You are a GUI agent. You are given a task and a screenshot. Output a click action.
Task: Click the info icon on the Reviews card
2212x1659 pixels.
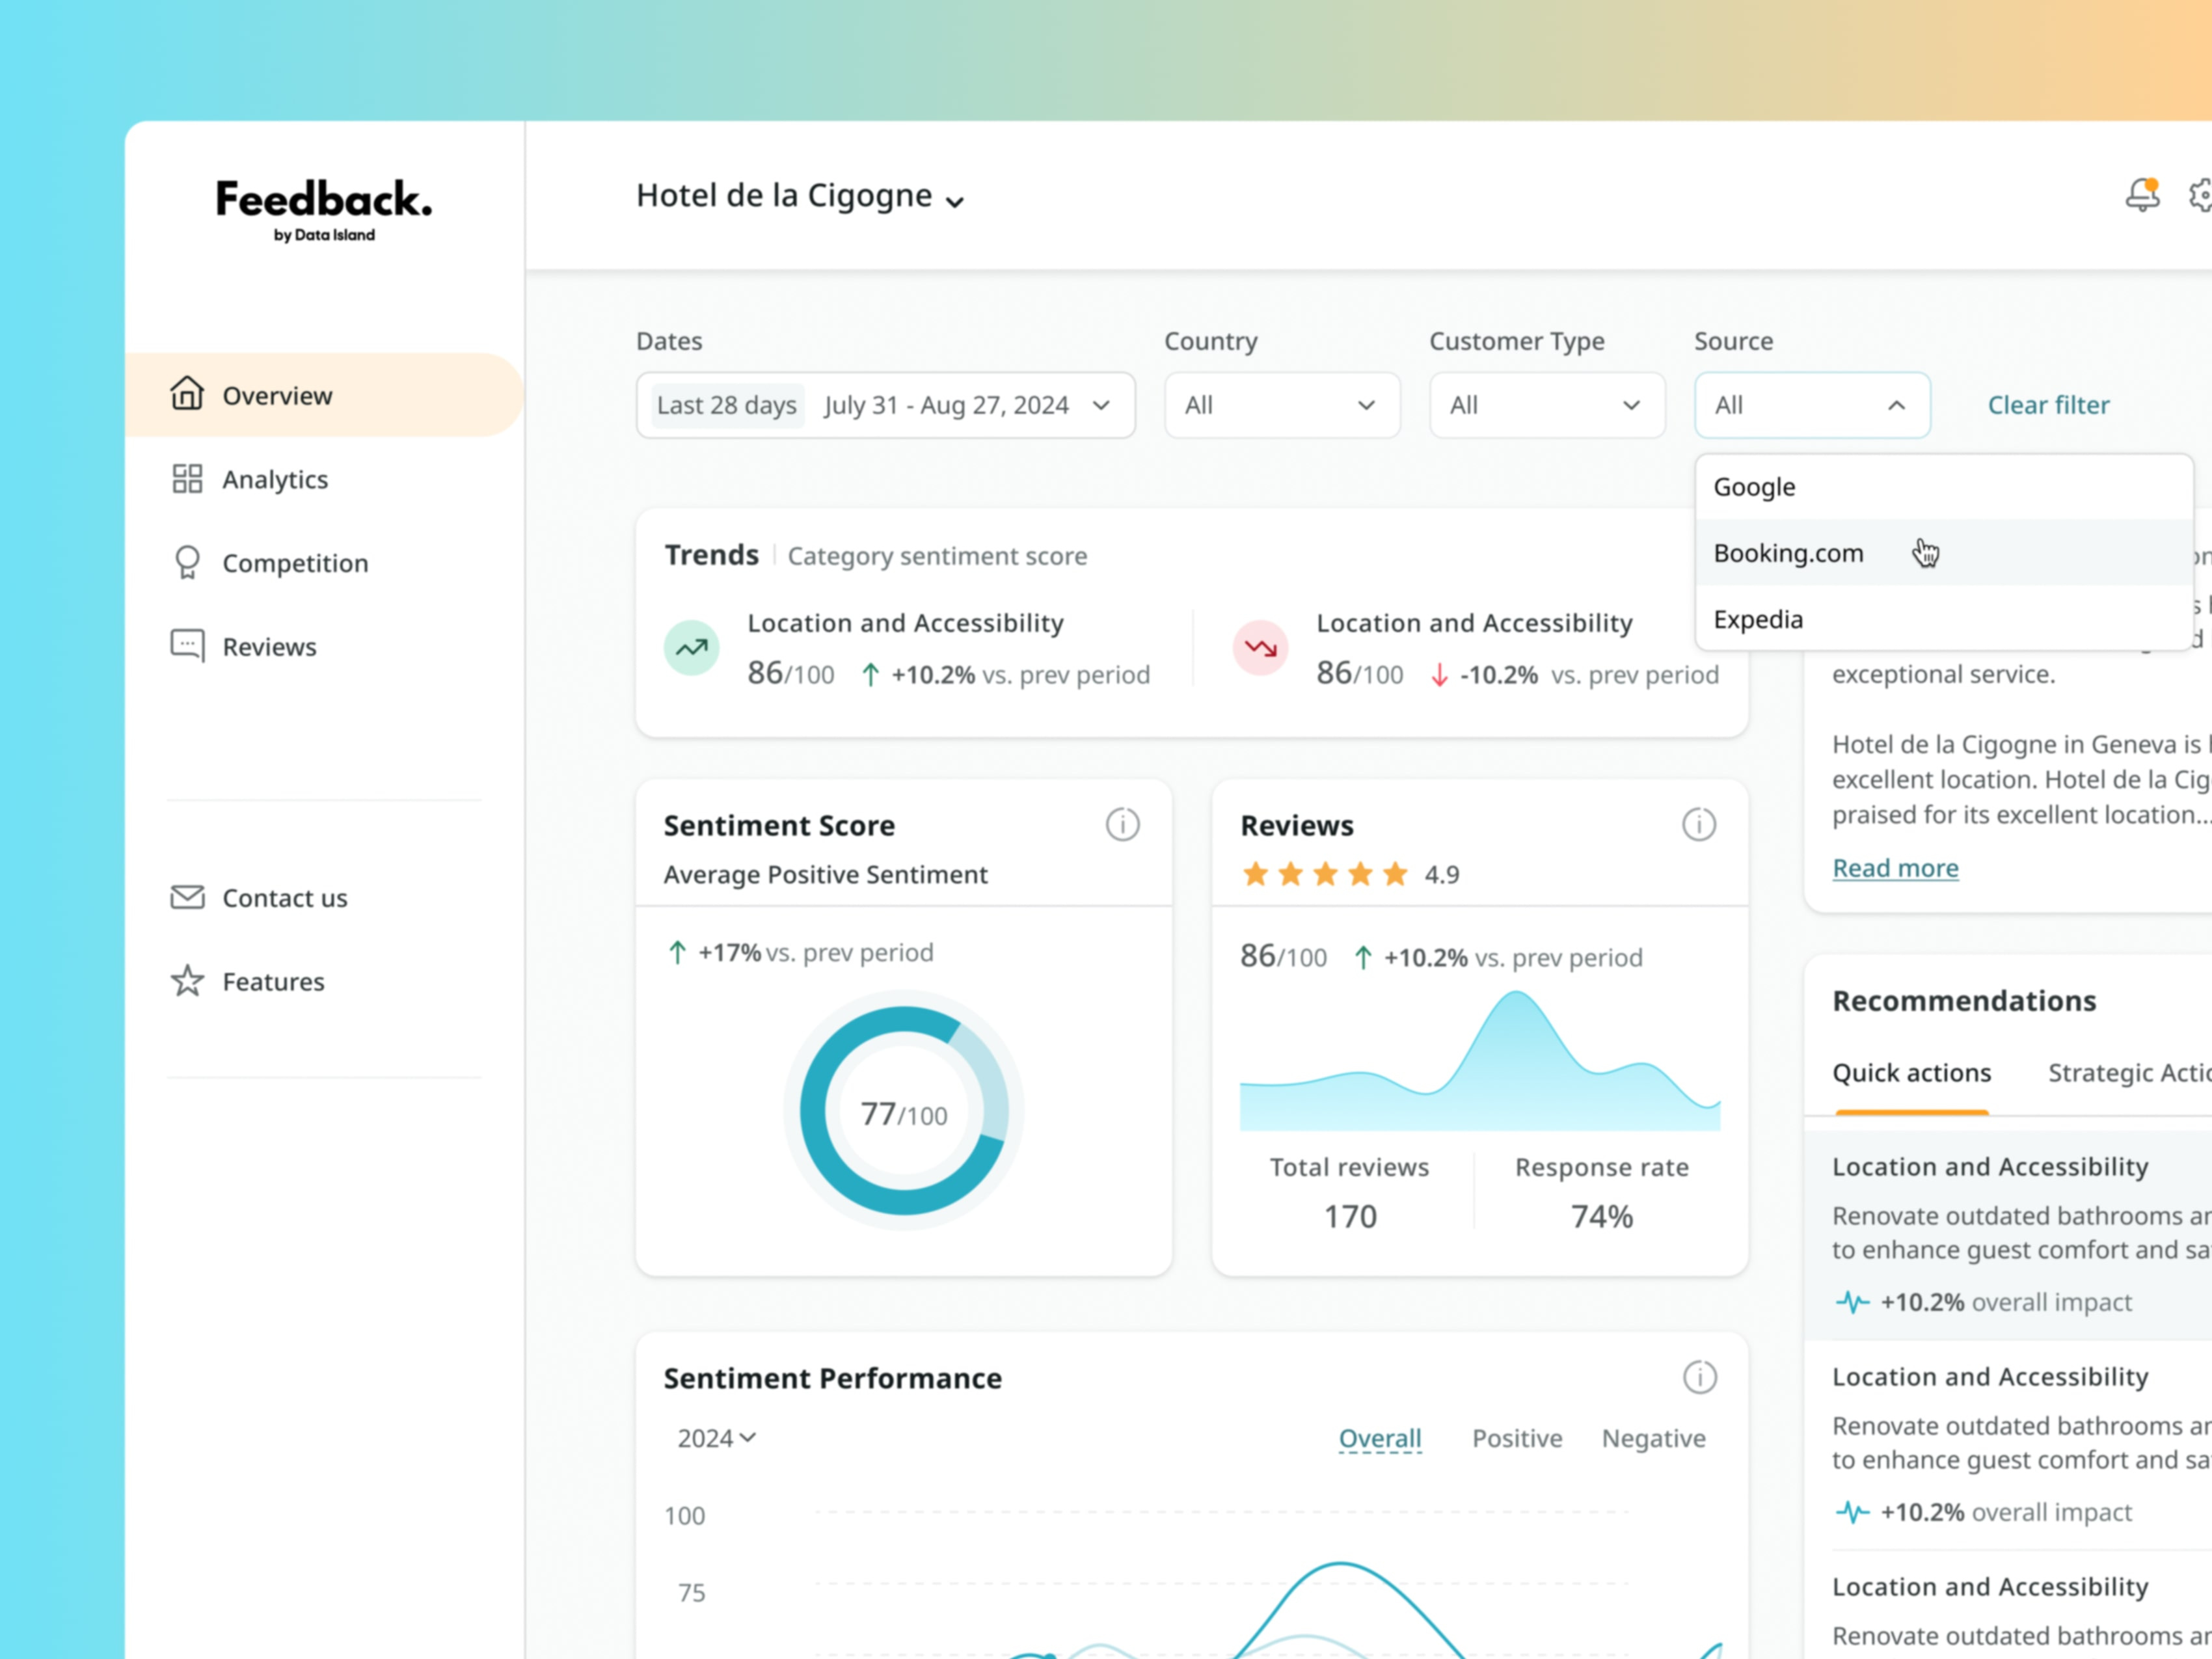click(x=1698, y=824)
